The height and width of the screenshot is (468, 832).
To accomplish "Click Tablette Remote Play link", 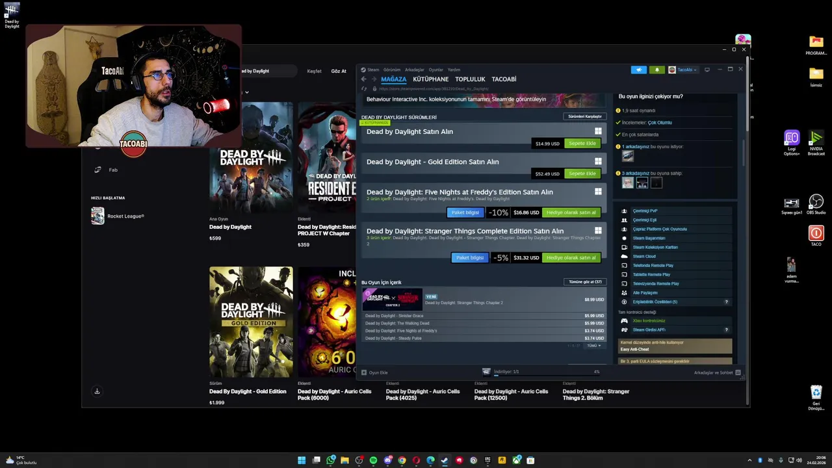I will click(x=653, y=274).
